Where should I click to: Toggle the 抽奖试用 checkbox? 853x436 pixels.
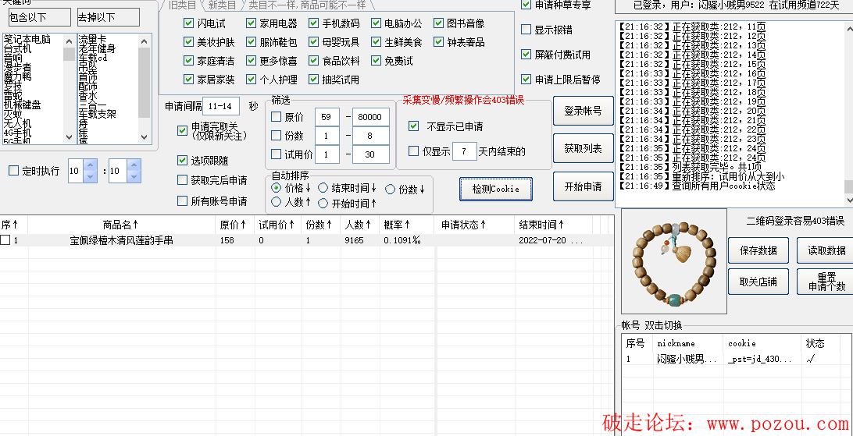tap(313, 80)
